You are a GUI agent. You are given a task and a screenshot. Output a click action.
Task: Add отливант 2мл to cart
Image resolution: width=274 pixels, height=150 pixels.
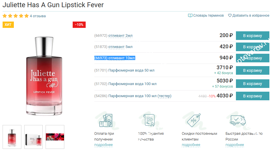252,36
